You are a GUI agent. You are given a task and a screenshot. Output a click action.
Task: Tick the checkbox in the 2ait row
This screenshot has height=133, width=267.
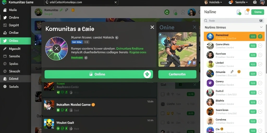pyautogui.click(x=163, y=123)
